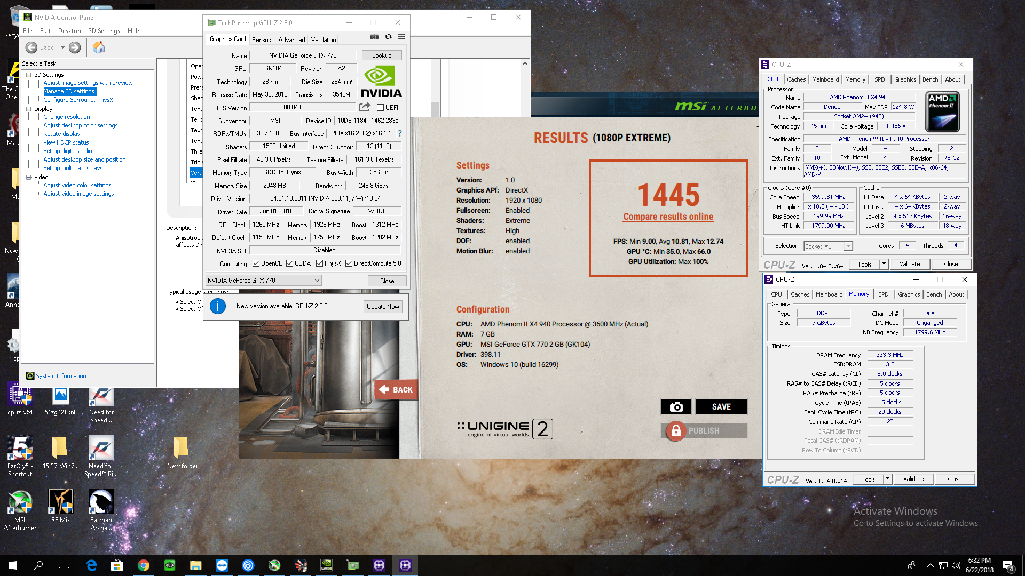Open the Bench tab in upper CPU-Z window
This screenshot has height=576, width=1025.
[x=930, y=79]
